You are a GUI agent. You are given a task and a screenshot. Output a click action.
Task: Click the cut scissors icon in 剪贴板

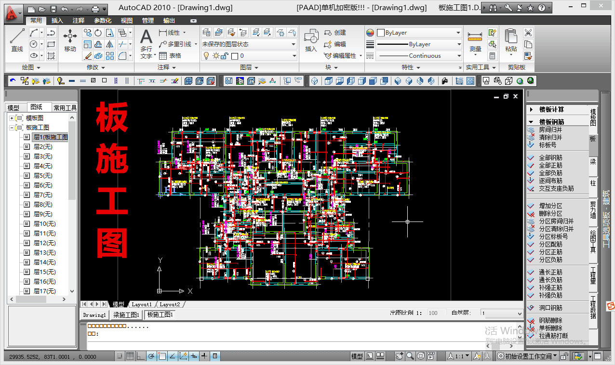pos(528,33)
